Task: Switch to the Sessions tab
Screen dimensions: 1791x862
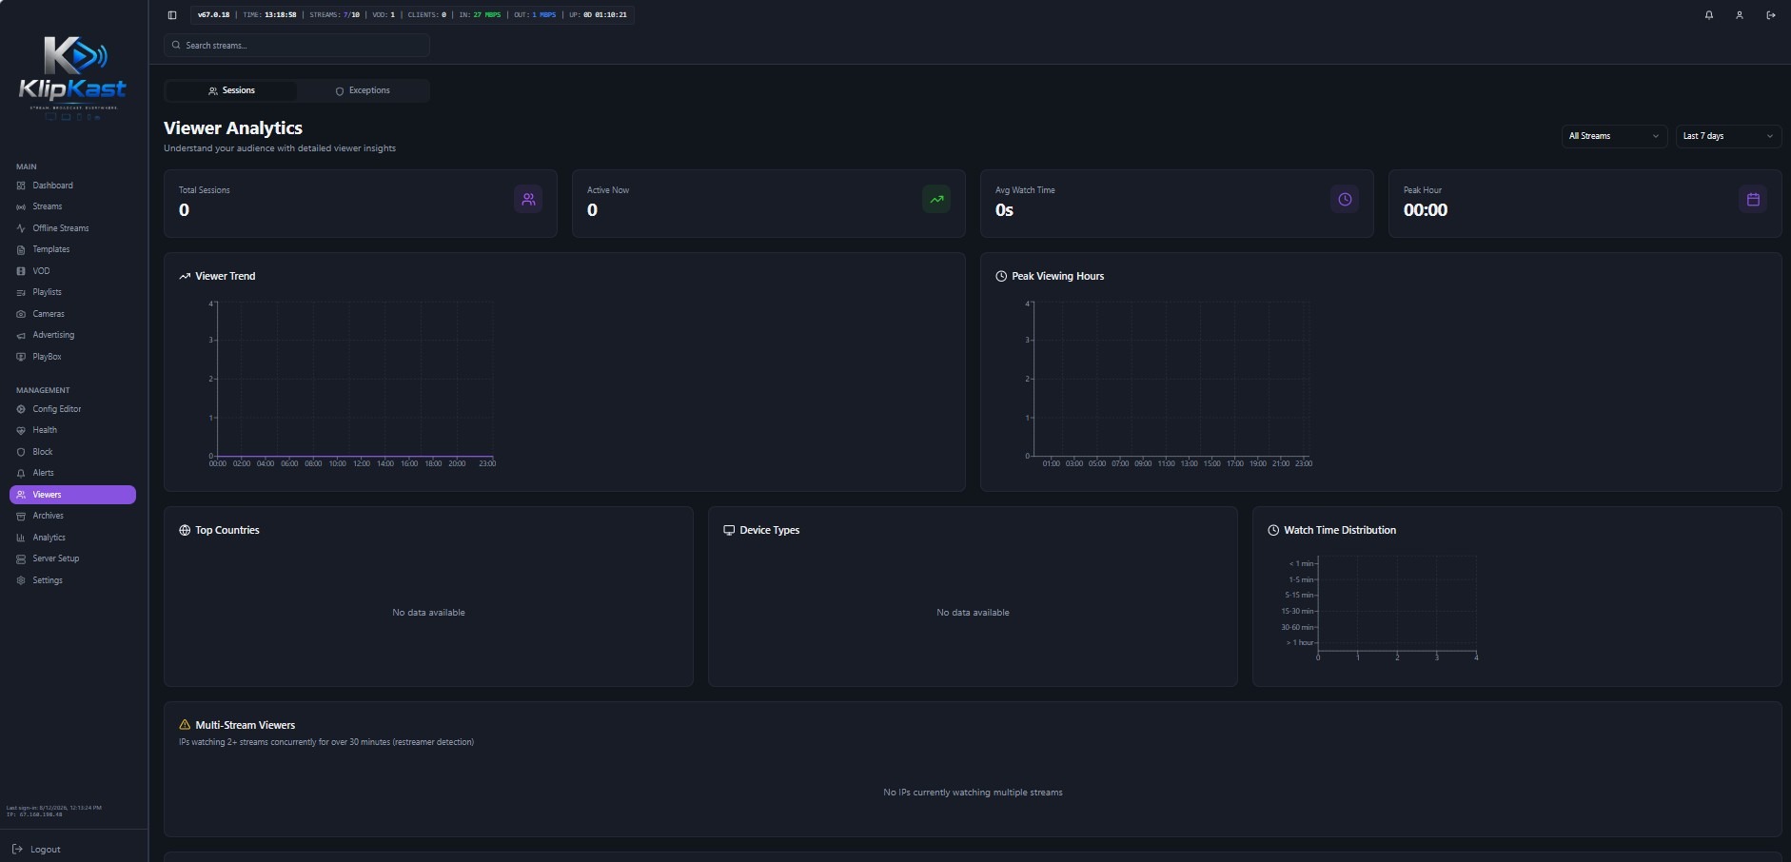Action: tap(231, 90)
